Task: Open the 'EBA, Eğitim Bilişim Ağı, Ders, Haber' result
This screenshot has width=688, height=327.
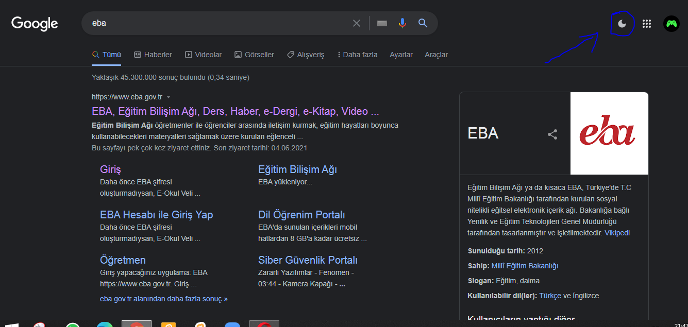Action: point(236,111)
